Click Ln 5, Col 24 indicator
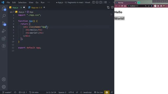The width and height of the screenshot is (168, 94). tap(51, 92)
